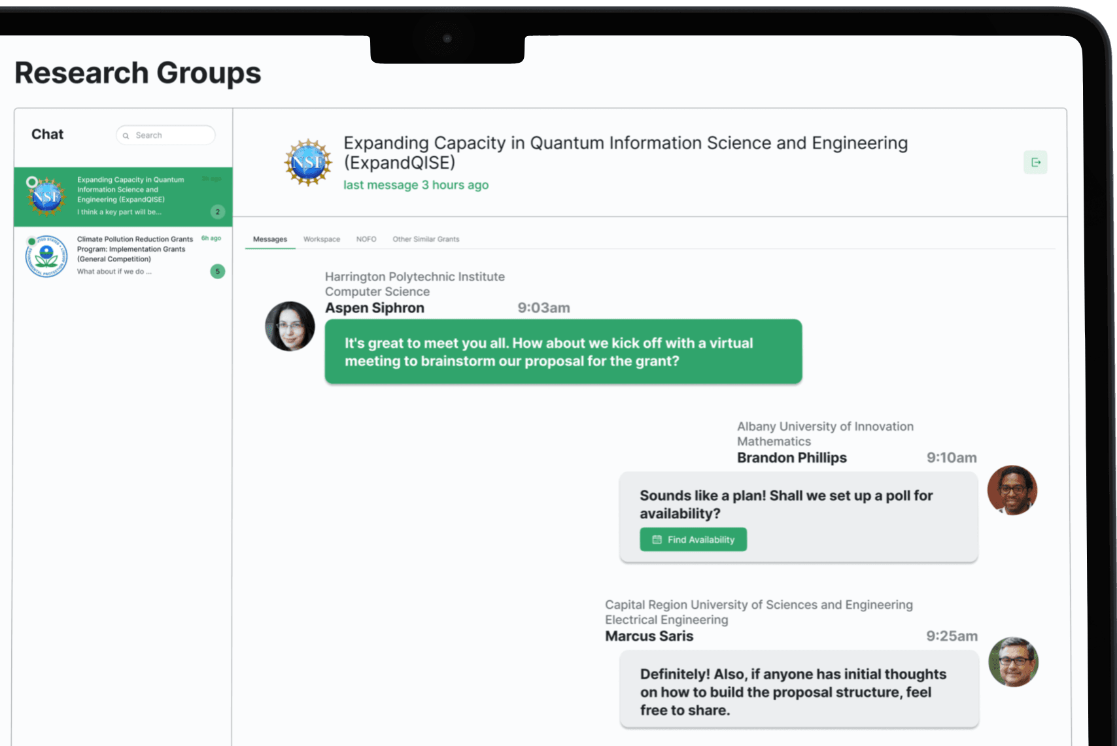Click the Research Groups page heading

(x=138, y=73)
